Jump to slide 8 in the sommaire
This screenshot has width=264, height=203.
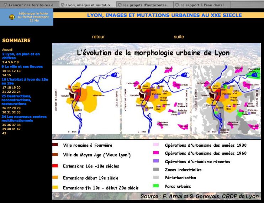pos(17,62)
